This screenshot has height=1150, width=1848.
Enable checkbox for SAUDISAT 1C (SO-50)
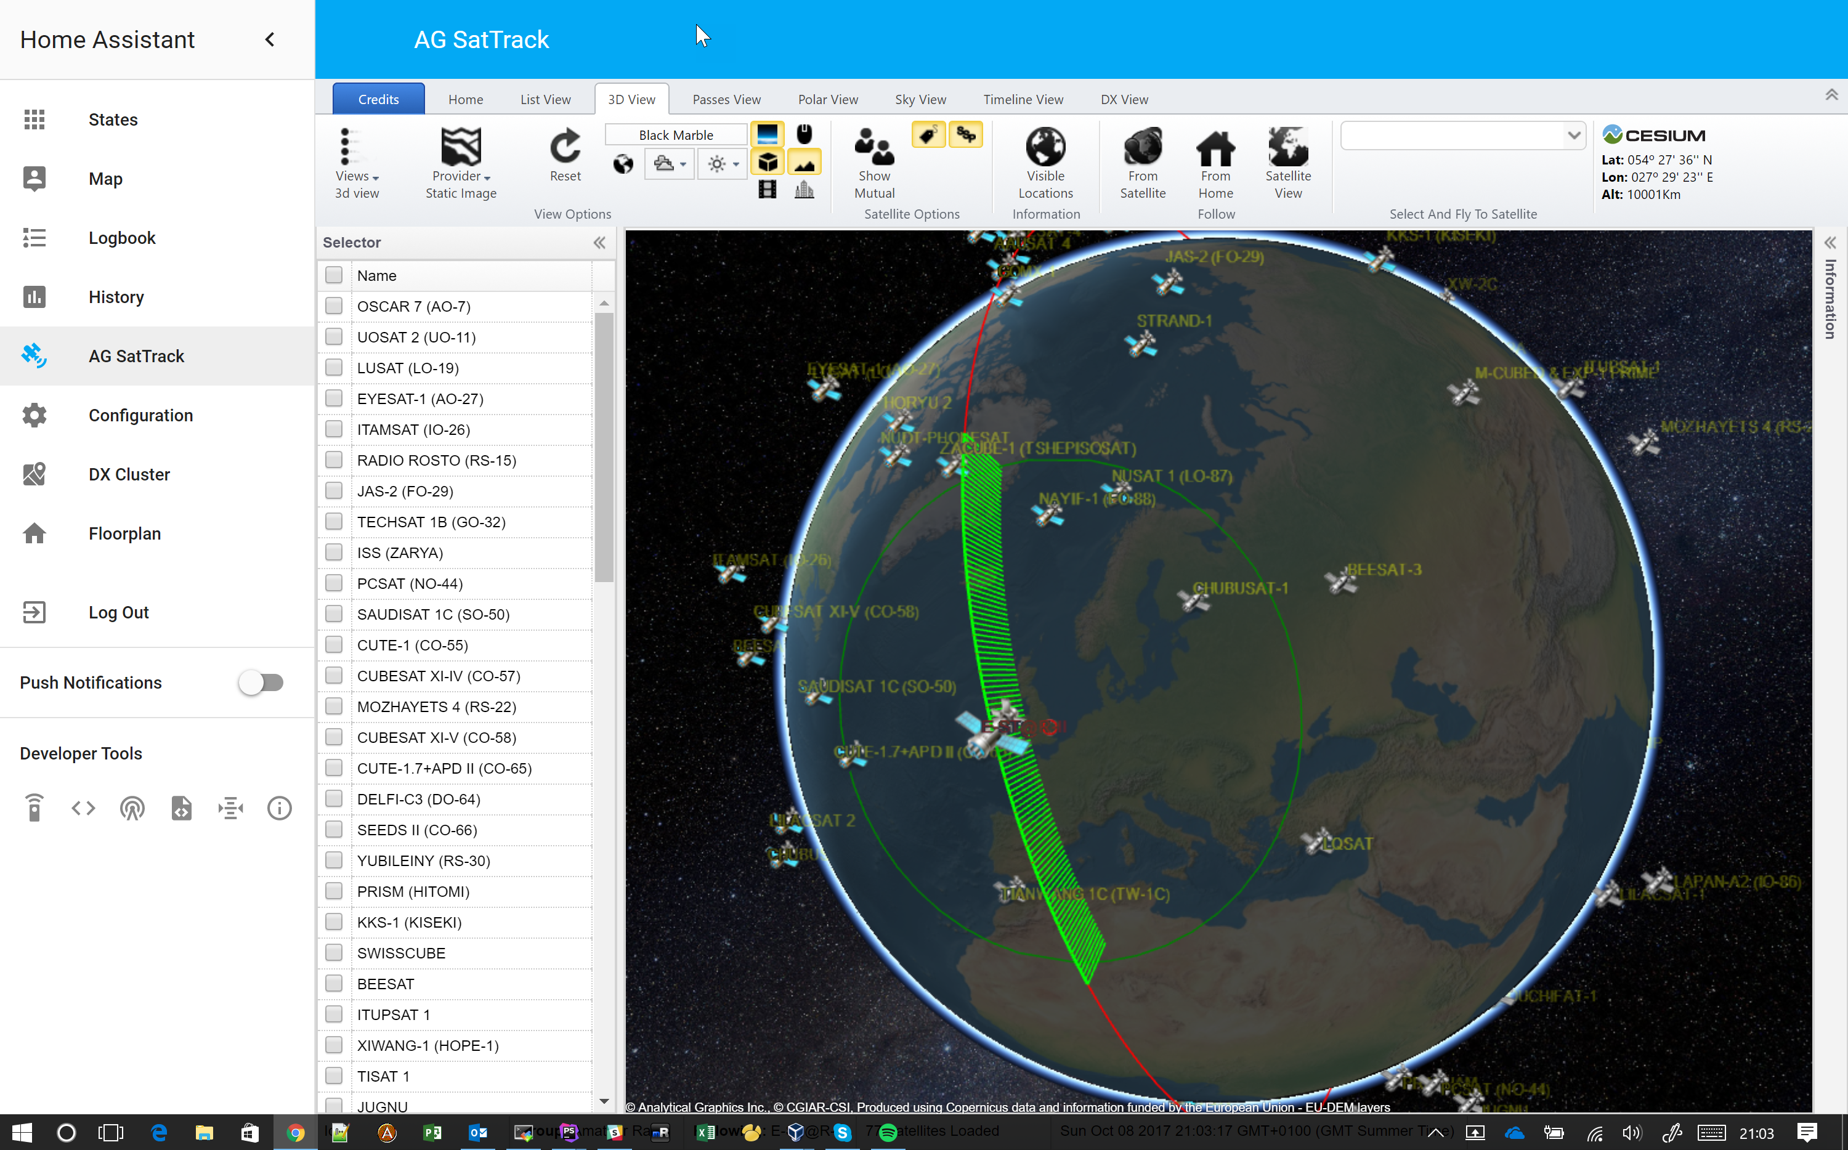pyautogui.click(x=334, y=615)
